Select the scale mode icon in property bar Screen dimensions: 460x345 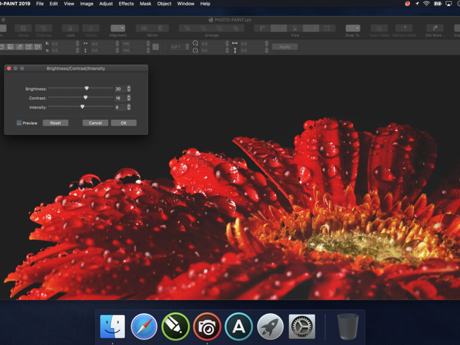10,47
